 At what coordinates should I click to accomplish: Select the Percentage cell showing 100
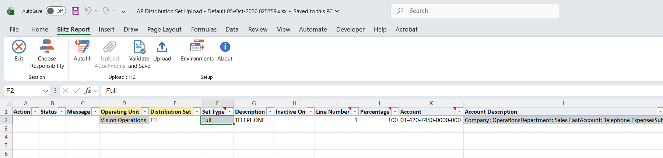click(x=379, y=120)
